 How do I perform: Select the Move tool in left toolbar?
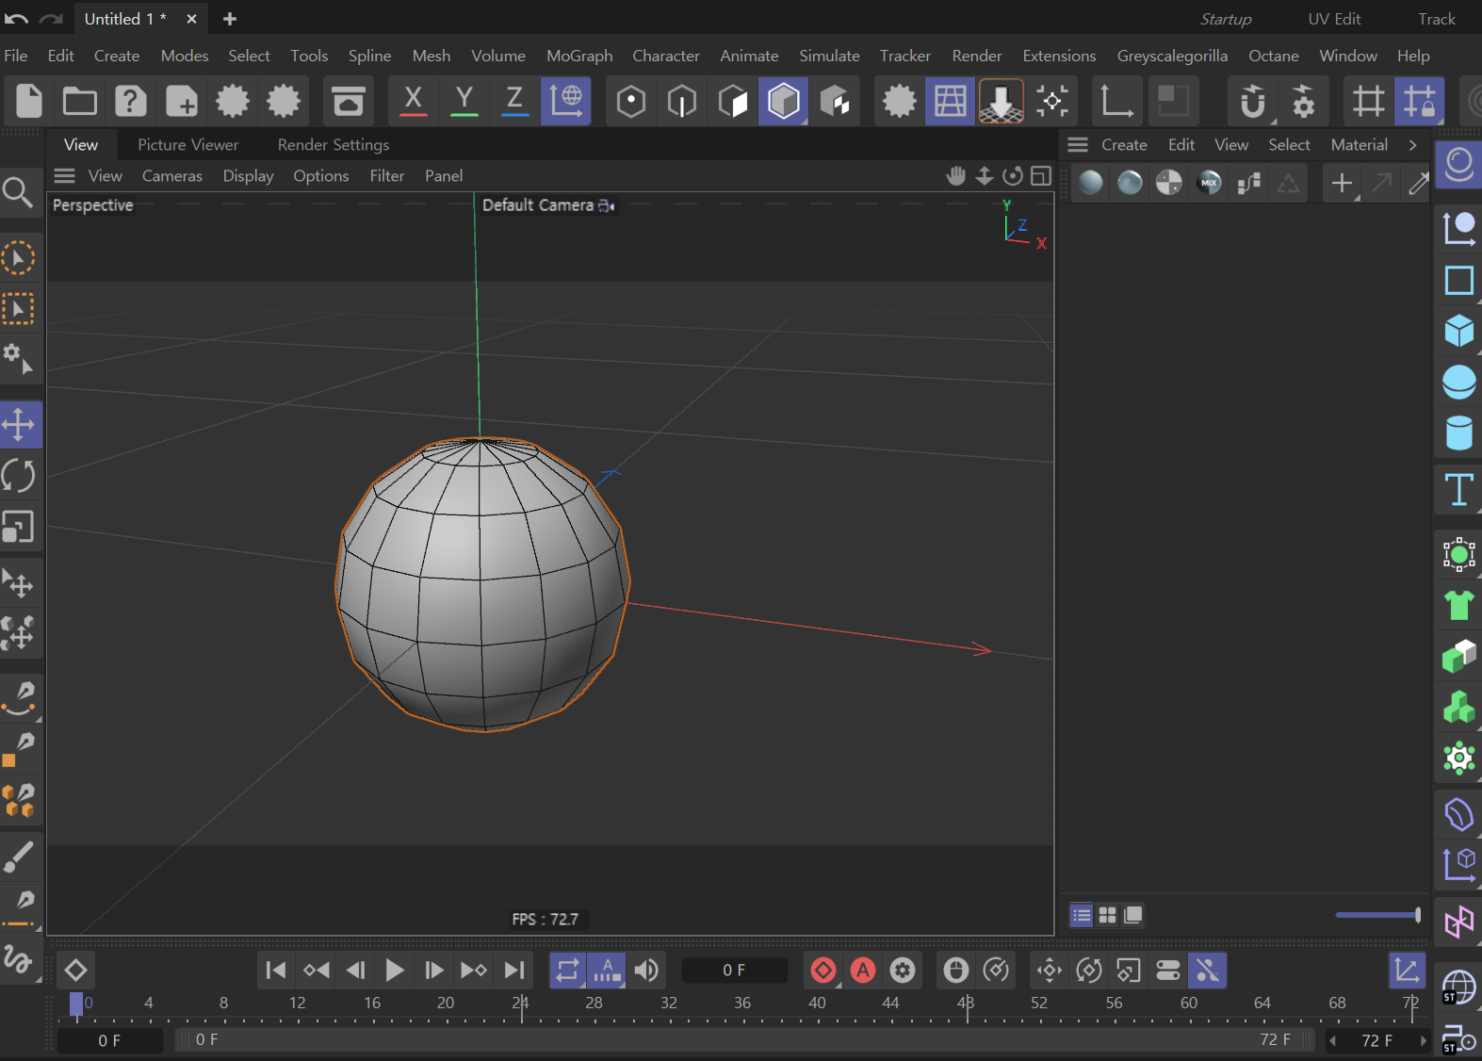pos(19,425)
